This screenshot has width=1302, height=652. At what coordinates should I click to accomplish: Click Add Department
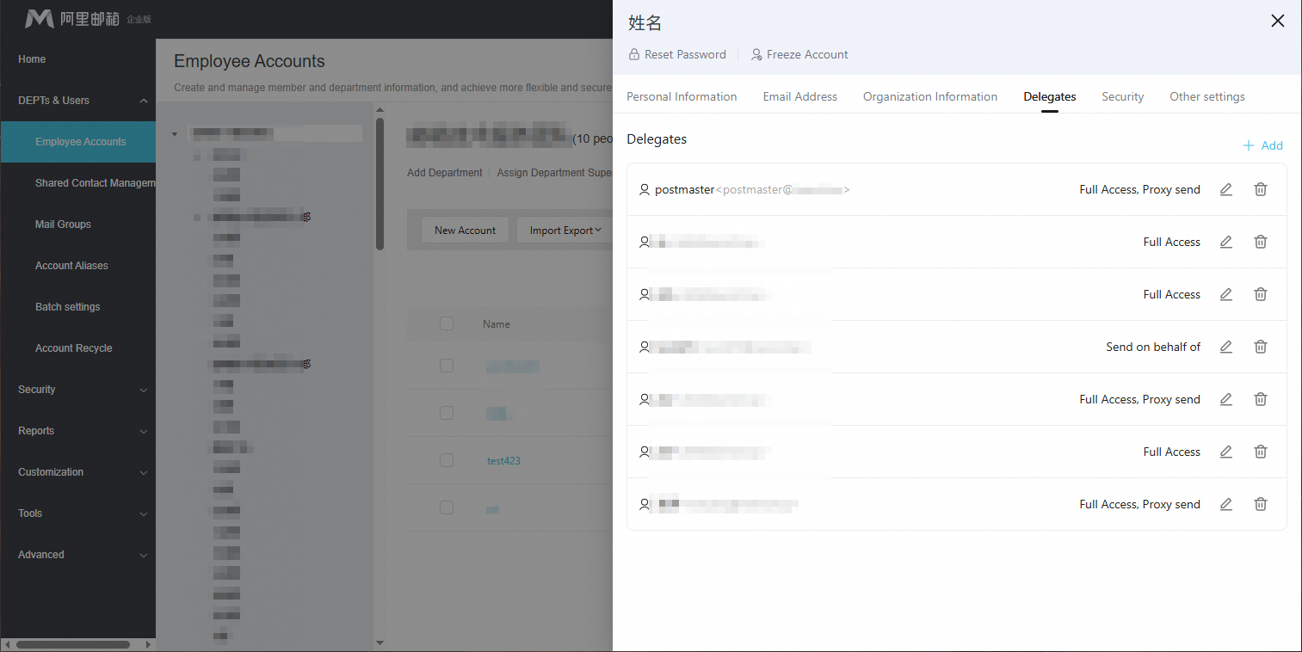(x=444, y=173)
